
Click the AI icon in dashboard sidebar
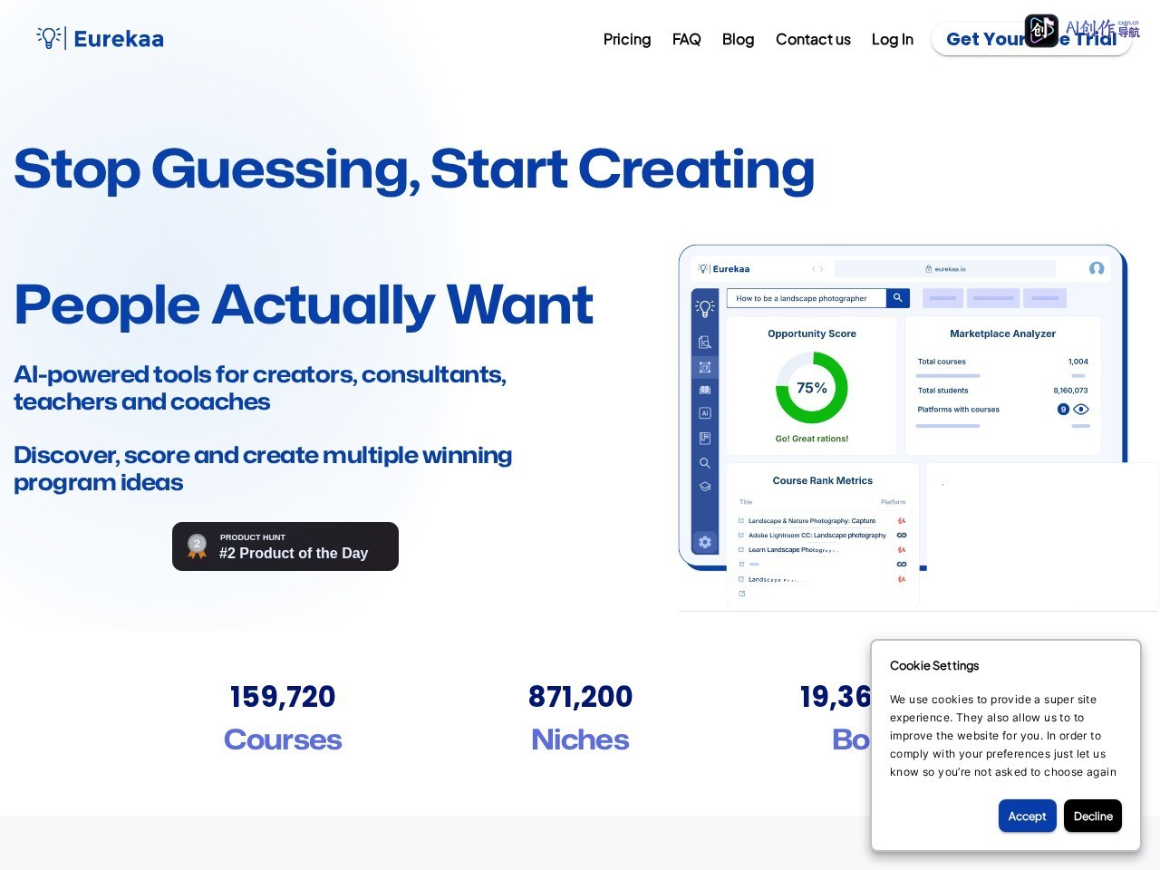click(704, 413)
